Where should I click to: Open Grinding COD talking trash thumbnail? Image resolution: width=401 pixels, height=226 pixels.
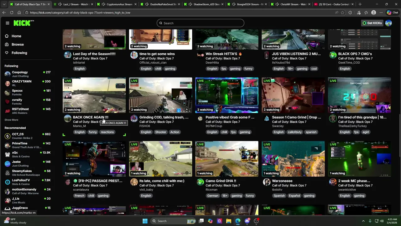[x=160, y=95]
